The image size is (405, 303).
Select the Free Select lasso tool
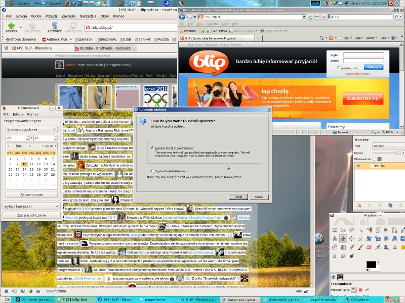pyautogui.click(x=352, y=230)
